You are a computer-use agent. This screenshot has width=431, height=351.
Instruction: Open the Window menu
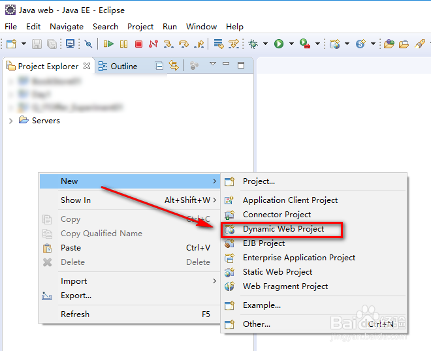pos(201,27)
